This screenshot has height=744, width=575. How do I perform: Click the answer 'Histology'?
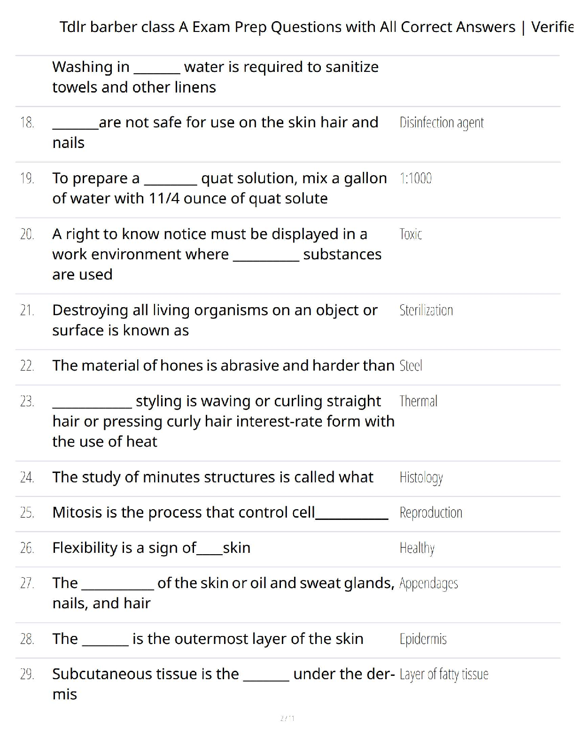point(421,477)
